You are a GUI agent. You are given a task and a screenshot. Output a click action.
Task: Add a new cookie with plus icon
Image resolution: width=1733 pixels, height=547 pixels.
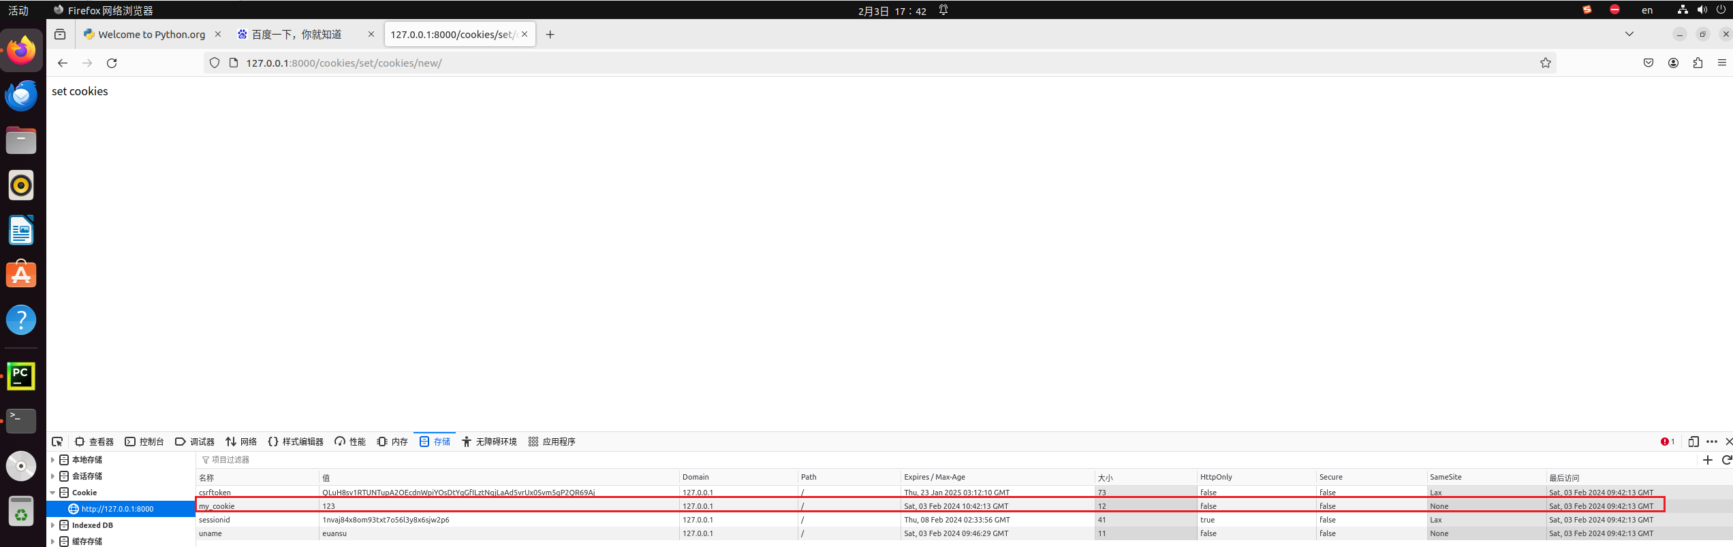[x=1708, y=460]
